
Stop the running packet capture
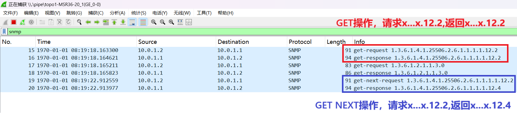tap(14, 22)
